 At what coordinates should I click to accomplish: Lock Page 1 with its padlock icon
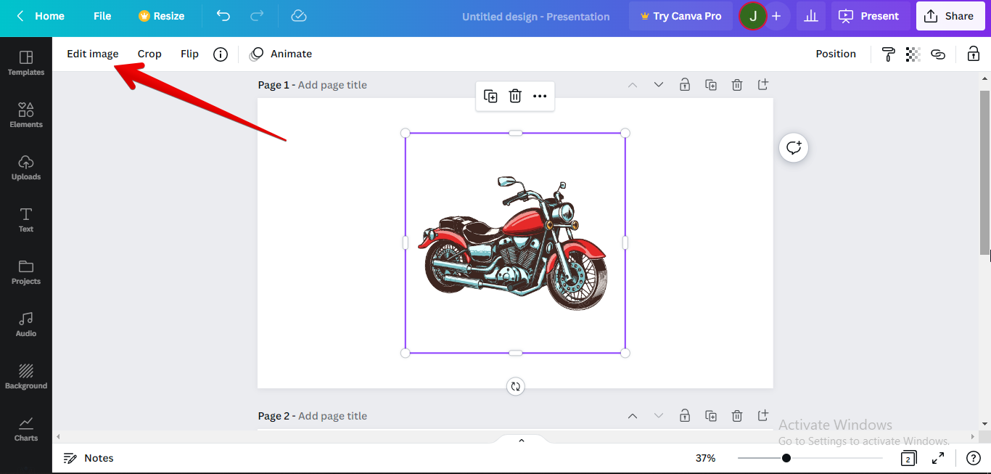[x=684, y=84]
